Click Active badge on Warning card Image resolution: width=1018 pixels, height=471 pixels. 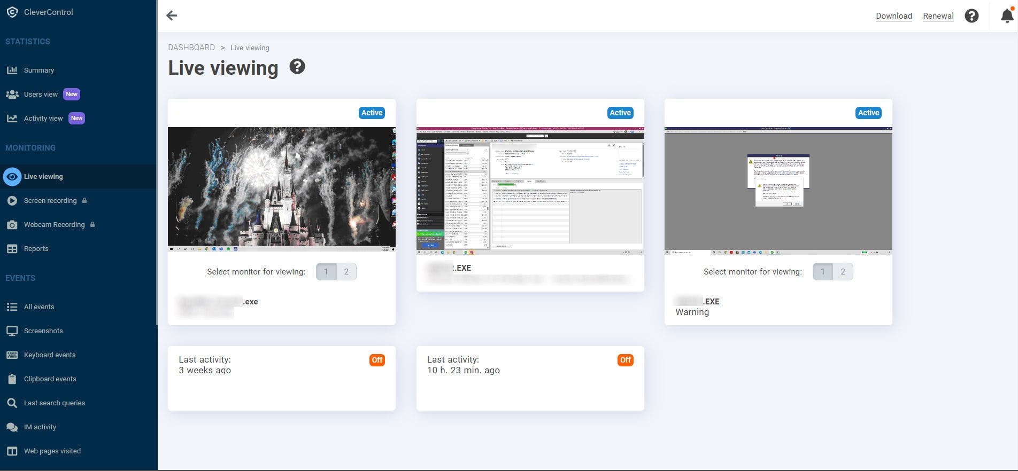tap(868, 113)
